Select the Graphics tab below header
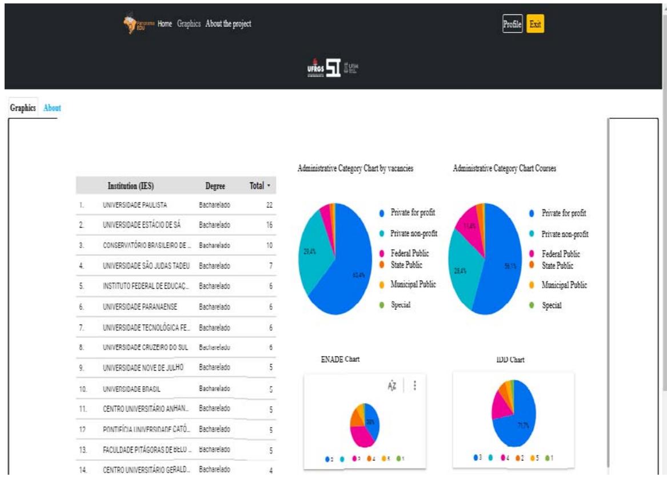The width and height of the screenshot is (667, 477). point(23,108)
